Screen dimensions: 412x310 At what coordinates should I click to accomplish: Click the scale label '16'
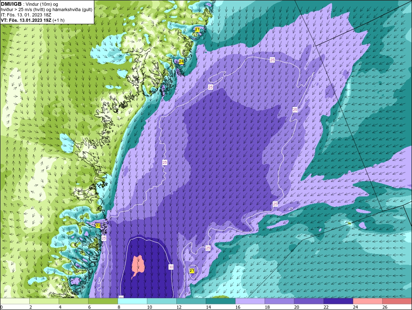tap(238, 308)
